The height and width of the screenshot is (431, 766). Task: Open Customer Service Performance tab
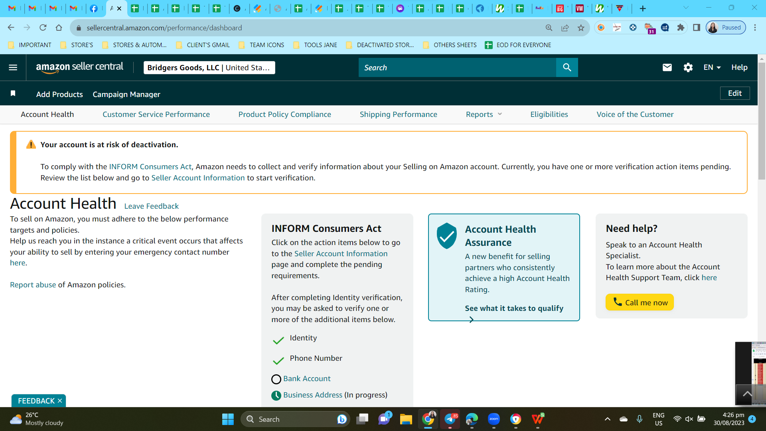pyautogui.click(x=156, y=115)
